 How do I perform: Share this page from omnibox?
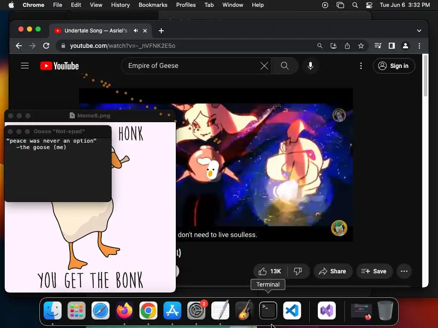coord(347,46)
